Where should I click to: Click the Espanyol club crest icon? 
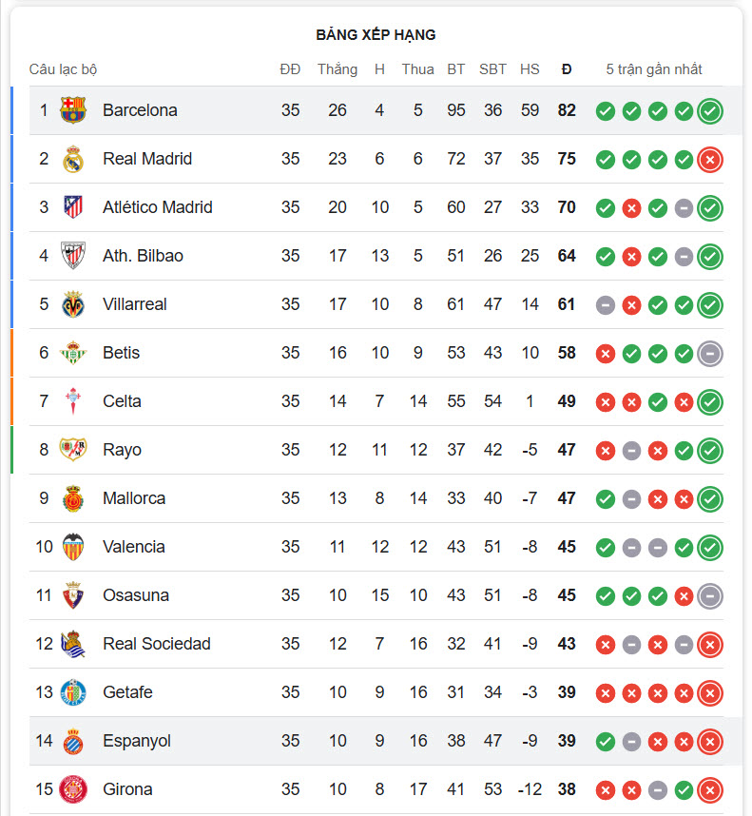[x=73, y=741]
